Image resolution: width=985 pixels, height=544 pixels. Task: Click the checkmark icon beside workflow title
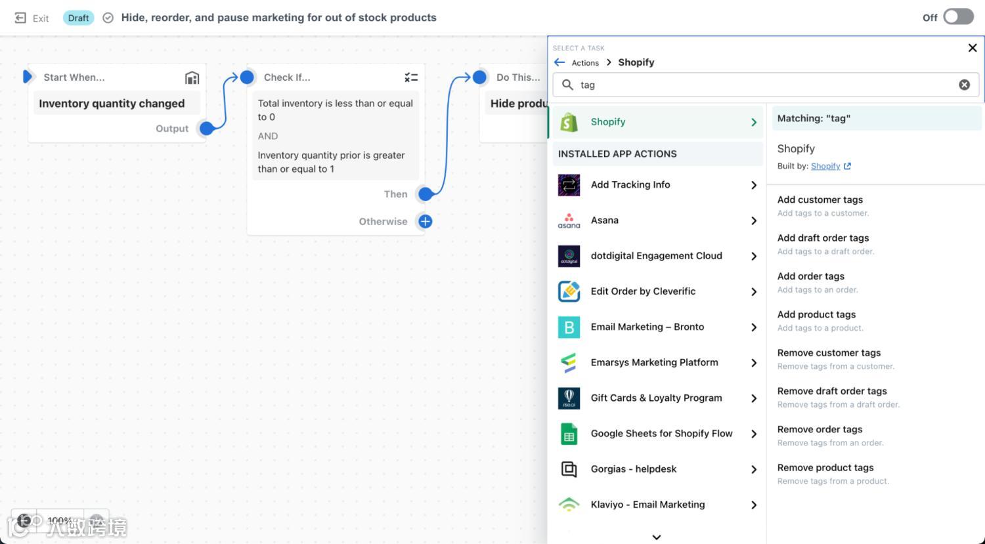108,18
